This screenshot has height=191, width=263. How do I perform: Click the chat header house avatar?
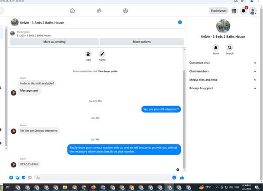coord(15,23)
